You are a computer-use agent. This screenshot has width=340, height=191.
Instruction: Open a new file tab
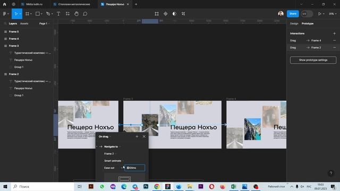(136, 4)
